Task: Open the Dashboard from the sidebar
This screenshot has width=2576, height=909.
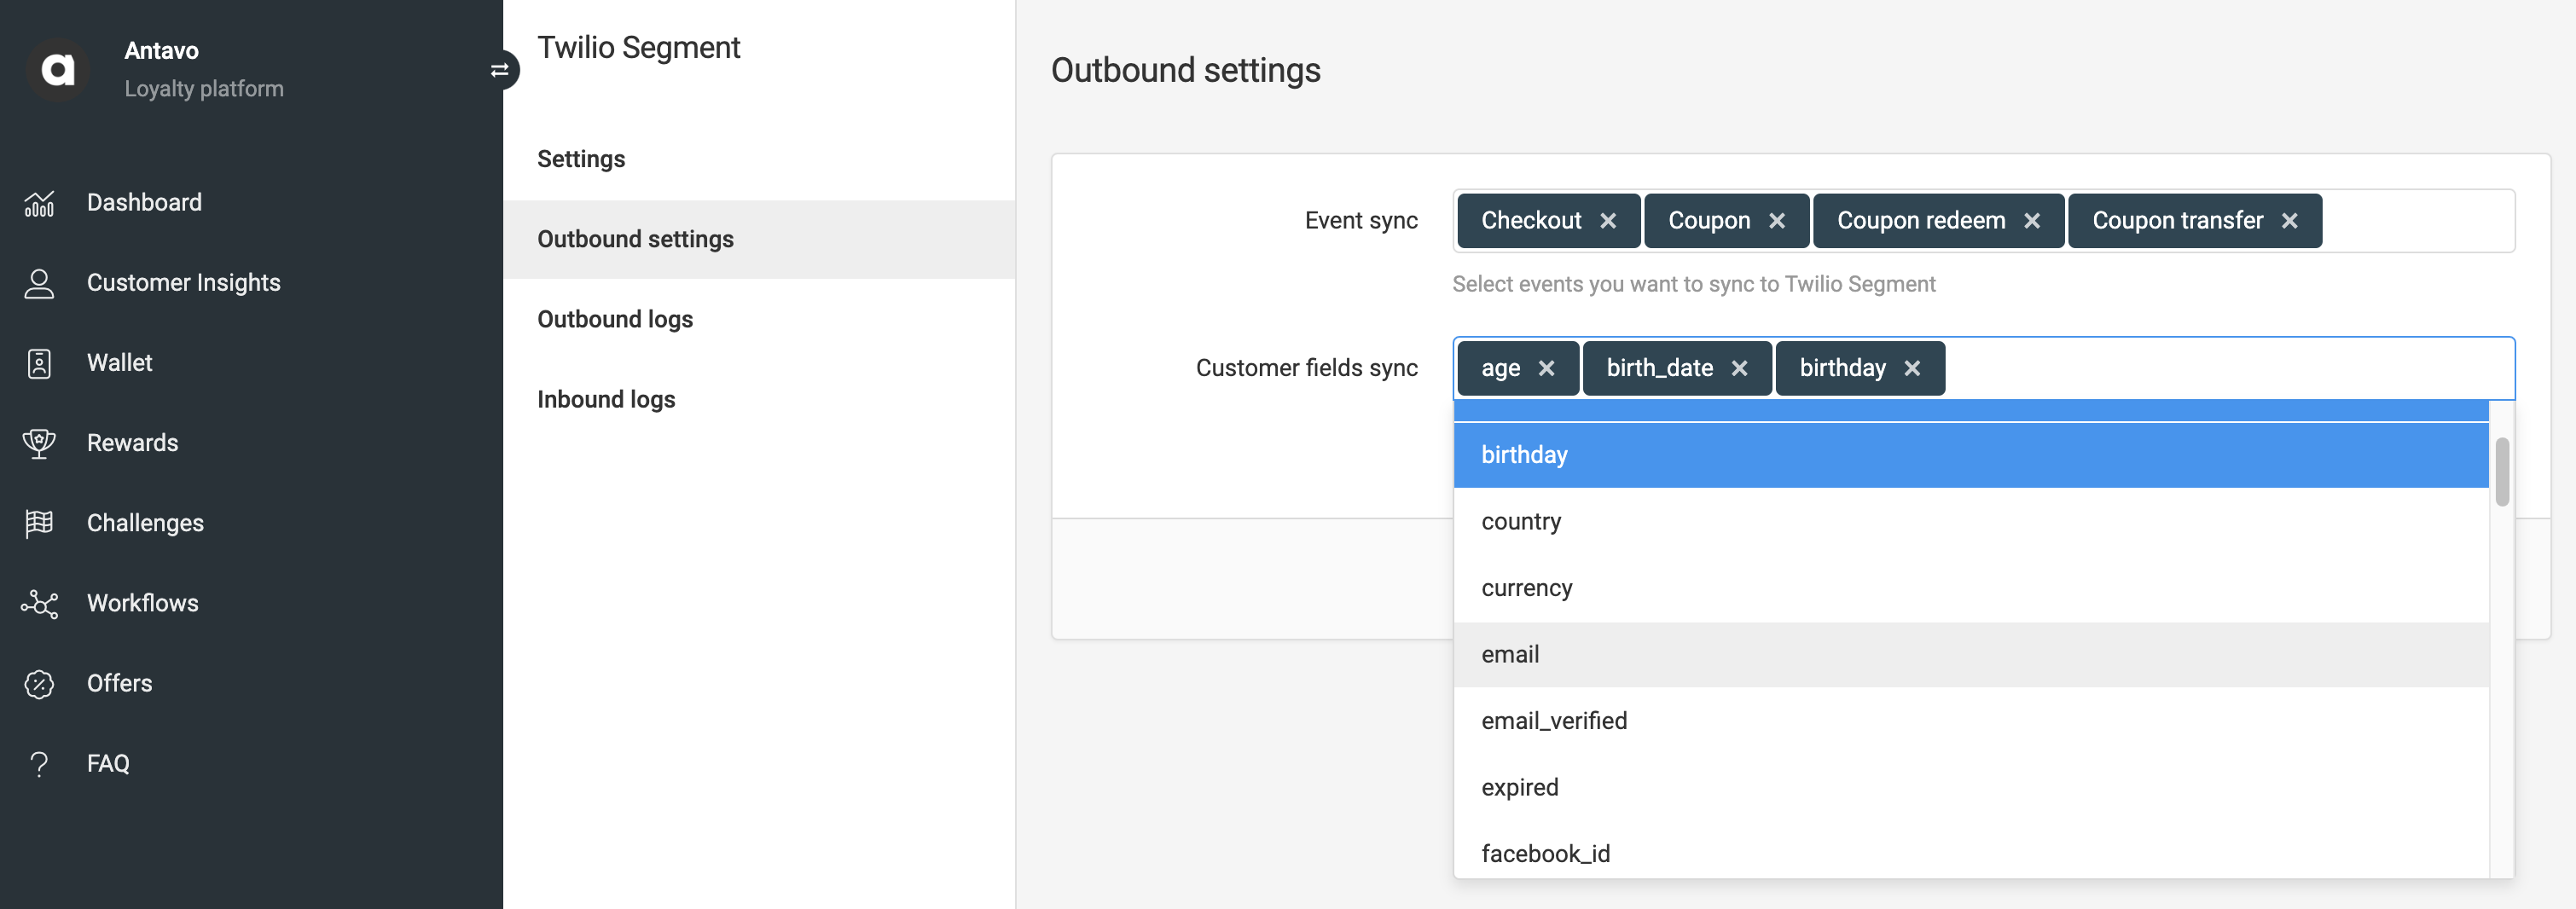Action: pyautogui.click(x=143, y=202)
